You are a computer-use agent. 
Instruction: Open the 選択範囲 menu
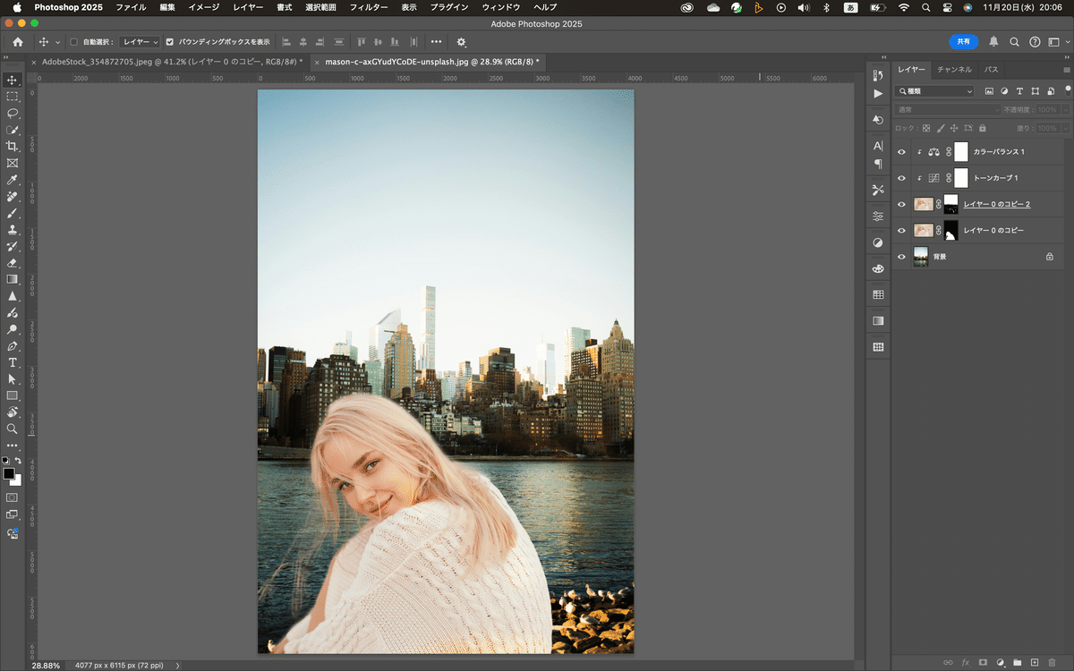click(x=320, y=7)
